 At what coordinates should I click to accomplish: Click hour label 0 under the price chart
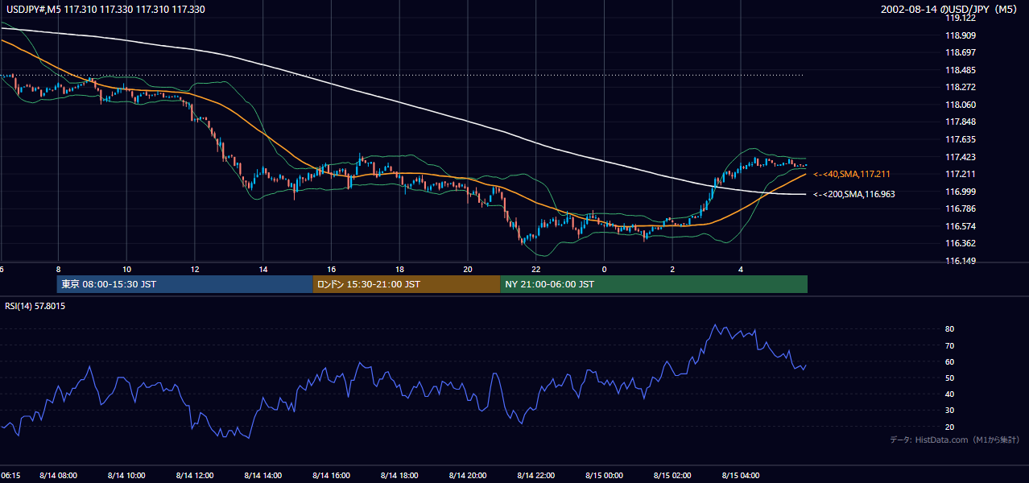coord(604,269)
